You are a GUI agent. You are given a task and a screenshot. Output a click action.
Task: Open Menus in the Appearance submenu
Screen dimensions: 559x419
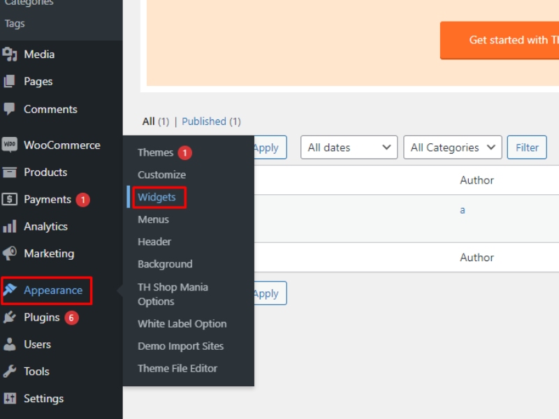(153, 219)
